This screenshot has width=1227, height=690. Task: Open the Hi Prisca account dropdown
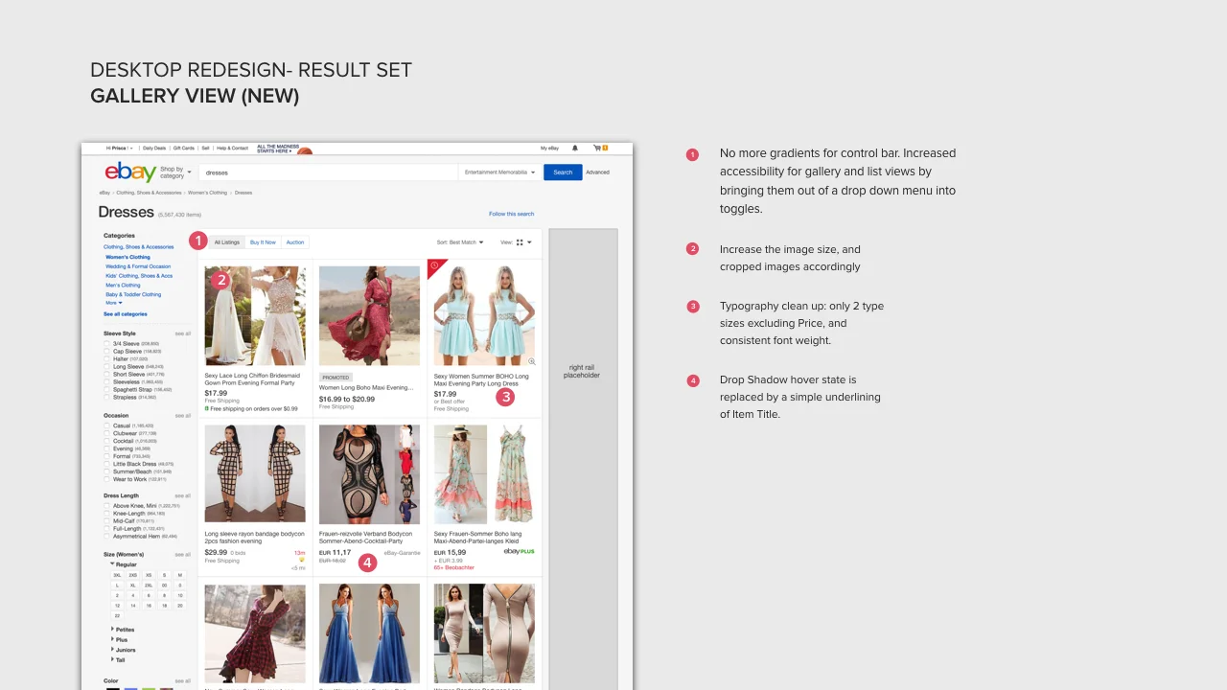point(120,148)
